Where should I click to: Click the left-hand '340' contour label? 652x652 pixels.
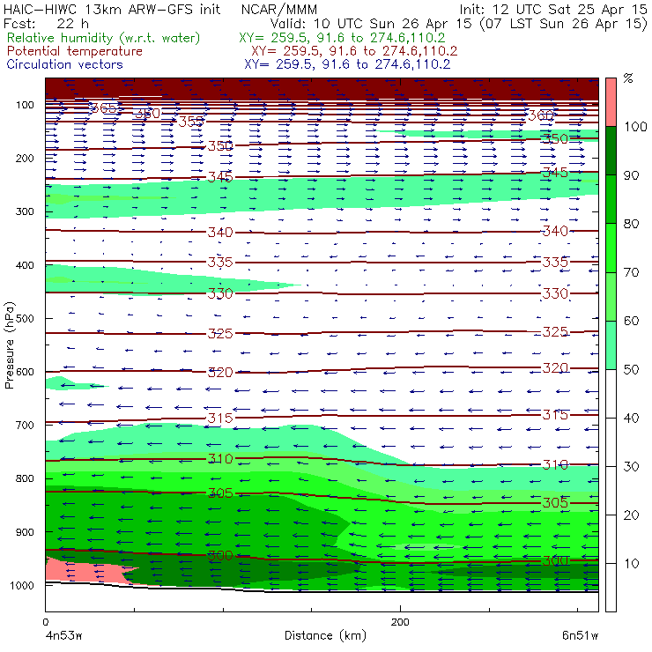(x=220, y=232)
